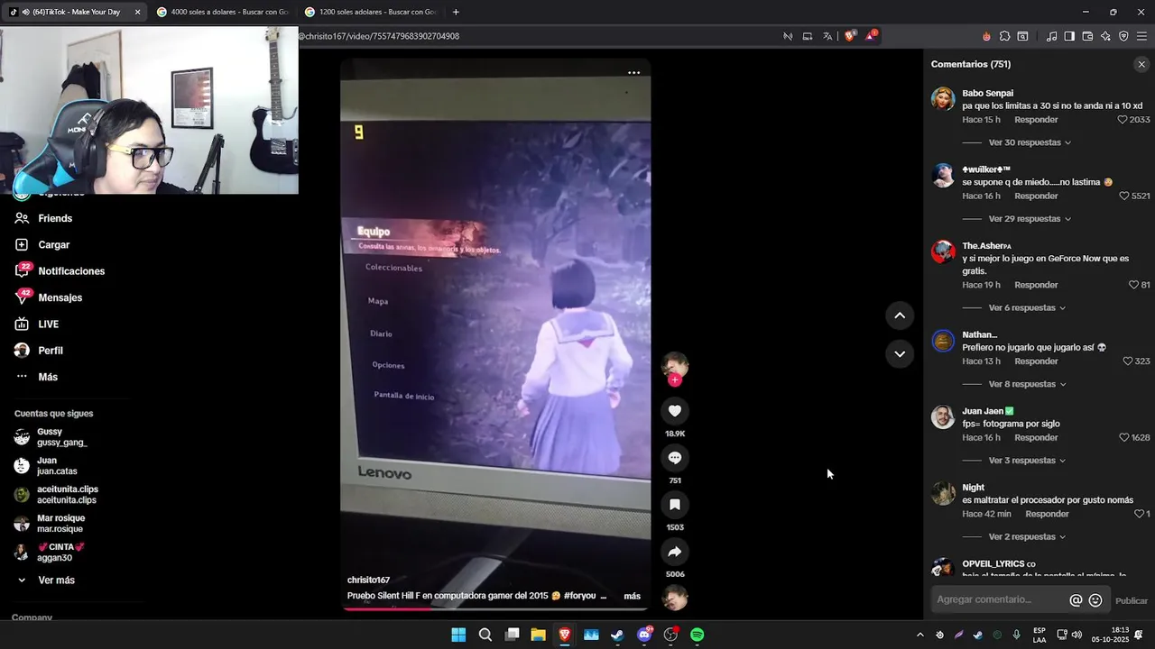The height and width of the screenshot is (649, 1155).
Task: Open Windows Start menu
Action: pyautogui.click(x=458, y=635)
